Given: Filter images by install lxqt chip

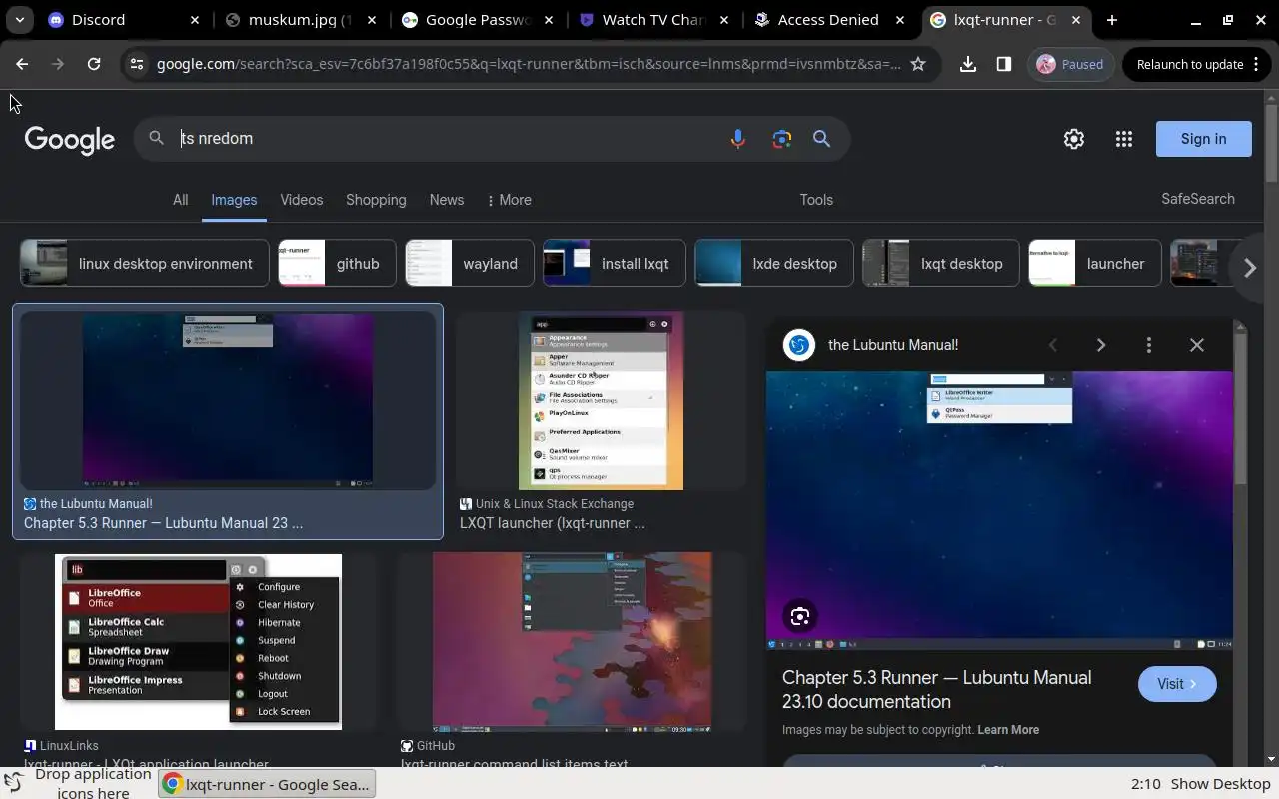Looking at the screenshot, I should pyautogui.click(x=615, y=263).
